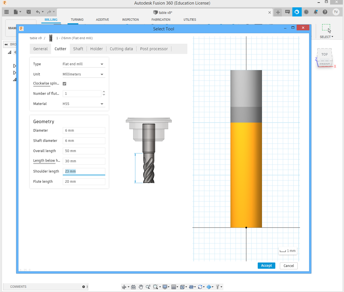Click the bolt-shaped tool icon in bottom bar

[218, 287]
